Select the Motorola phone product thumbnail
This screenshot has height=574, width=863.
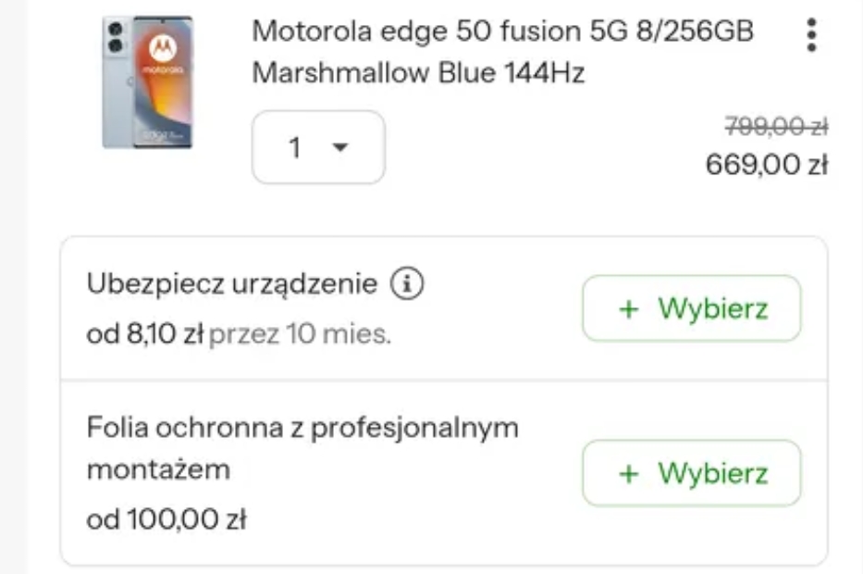click(x=147, y=81)
